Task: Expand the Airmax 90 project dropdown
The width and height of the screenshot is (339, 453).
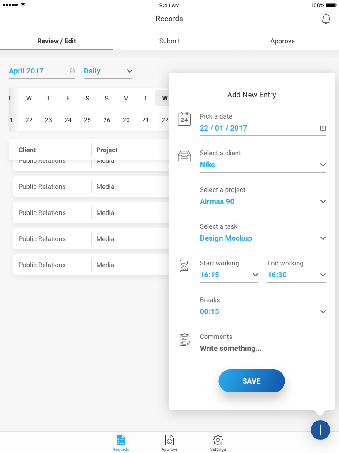Action: coord(263,201)
